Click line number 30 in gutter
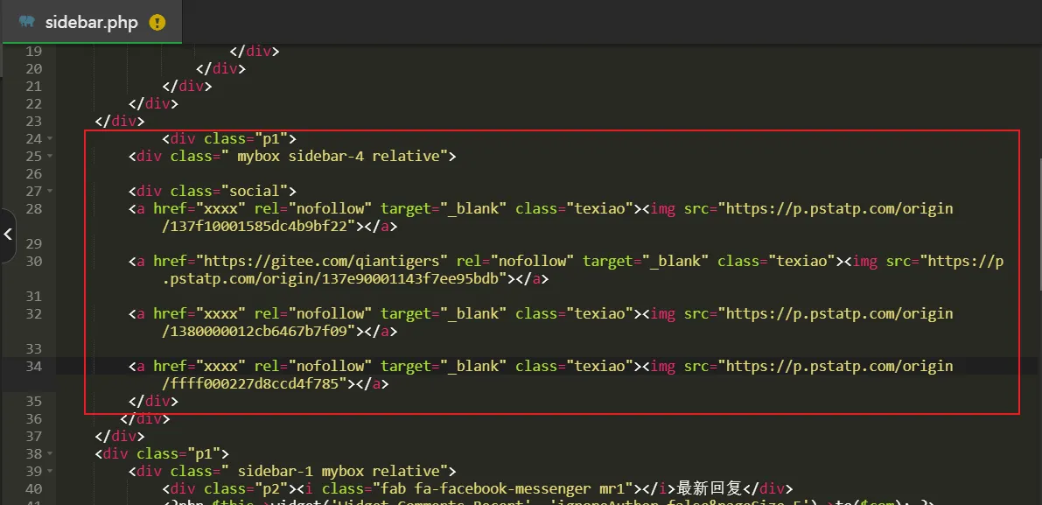1042x505 pixels. point(33,261)
